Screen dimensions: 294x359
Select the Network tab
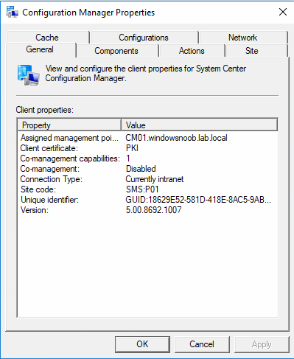(x=243, y=38)
